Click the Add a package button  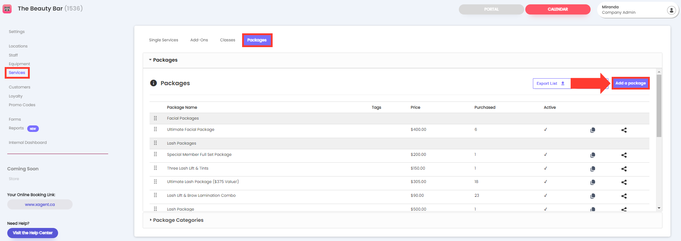(x=630, y=83)
